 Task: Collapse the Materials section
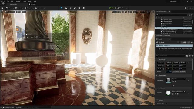click(157, 88)
